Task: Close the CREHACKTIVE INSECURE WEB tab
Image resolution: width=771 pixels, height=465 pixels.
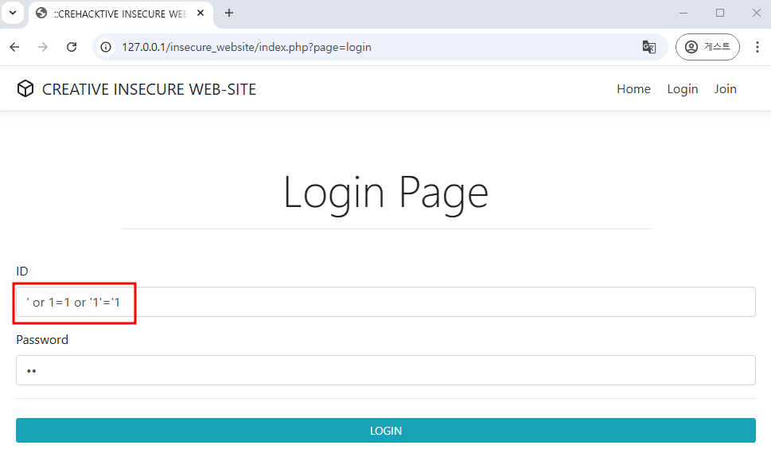Action: pyautogui.click(x=201, y=14)
